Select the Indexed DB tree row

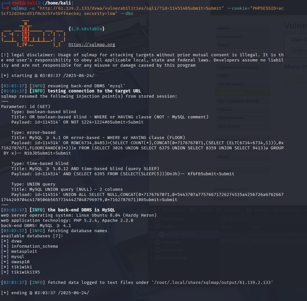pyautogui.click(x=184, y=242)
